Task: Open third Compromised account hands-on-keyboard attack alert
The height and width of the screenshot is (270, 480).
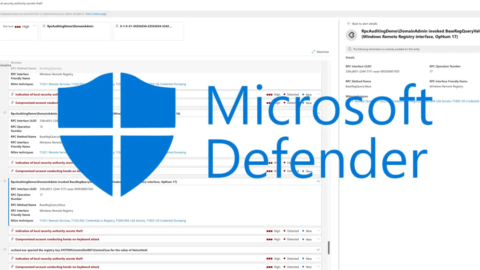Action: tap(57, 239)
